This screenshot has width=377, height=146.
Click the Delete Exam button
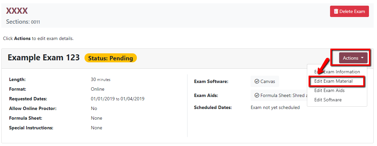(349, 11)
